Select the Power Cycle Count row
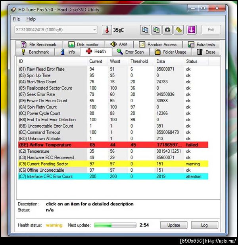 click(113, 113)
